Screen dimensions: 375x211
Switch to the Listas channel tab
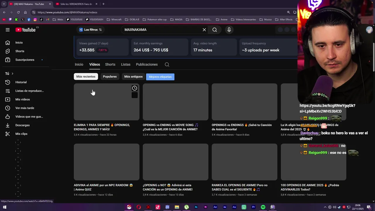(126, 64)
